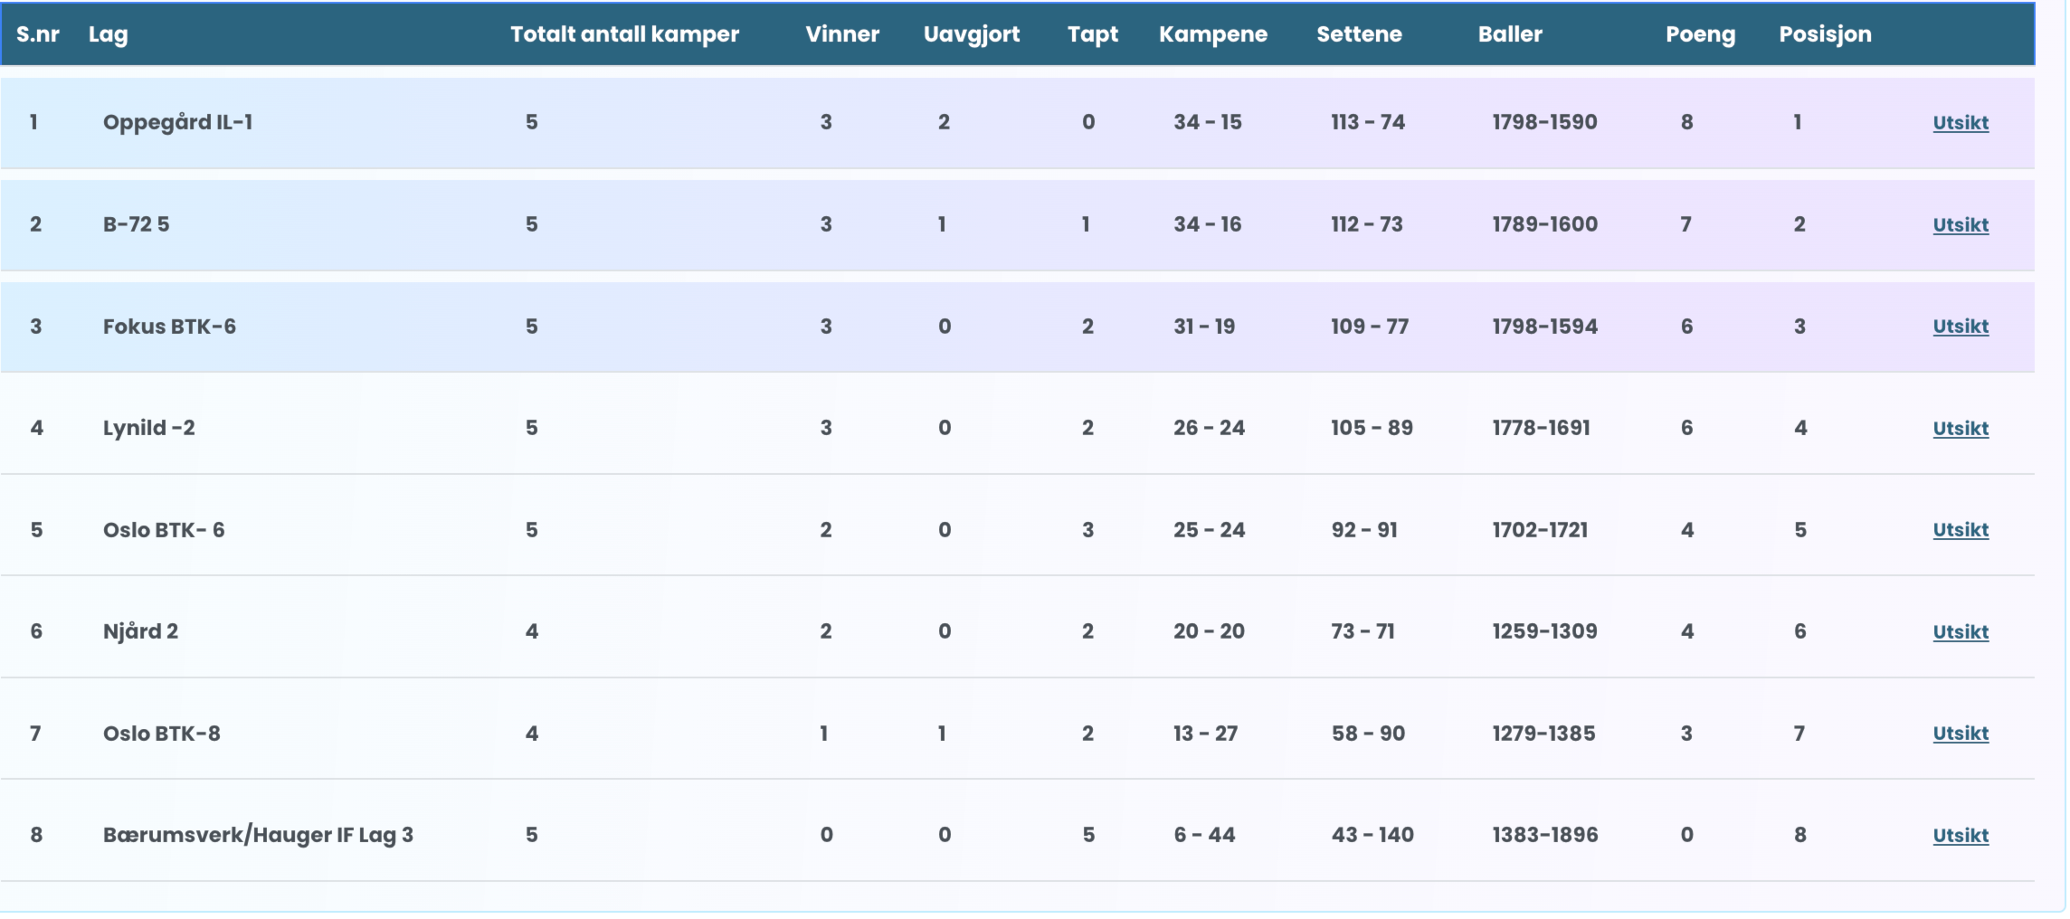The width and height of the screenshot is (2070, 919).
Task: Select the Posisjon column header
Action: [1824, 34]
